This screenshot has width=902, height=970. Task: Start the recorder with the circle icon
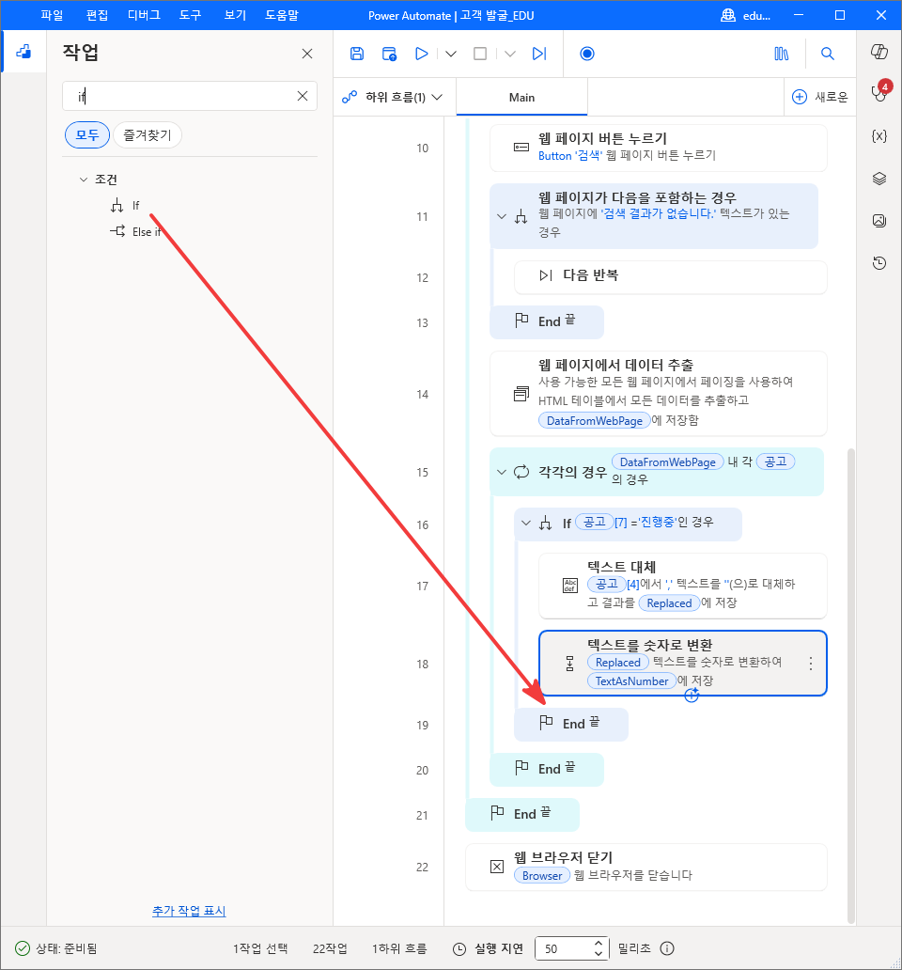pyautogui.click(x=587, y=54)
